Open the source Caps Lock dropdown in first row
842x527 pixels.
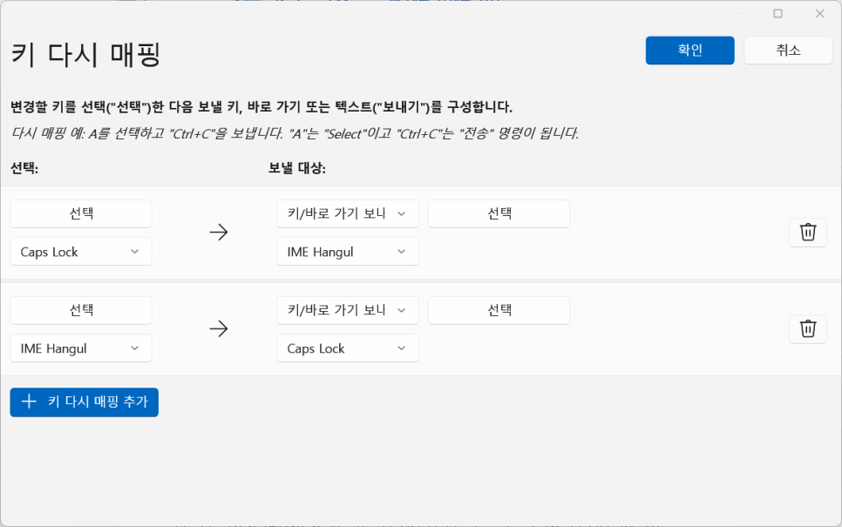click(x=81, y=252)
